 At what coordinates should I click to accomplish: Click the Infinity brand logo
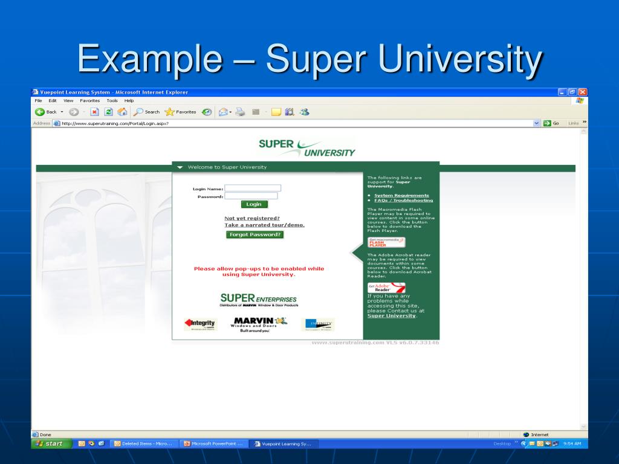(318, 324)
